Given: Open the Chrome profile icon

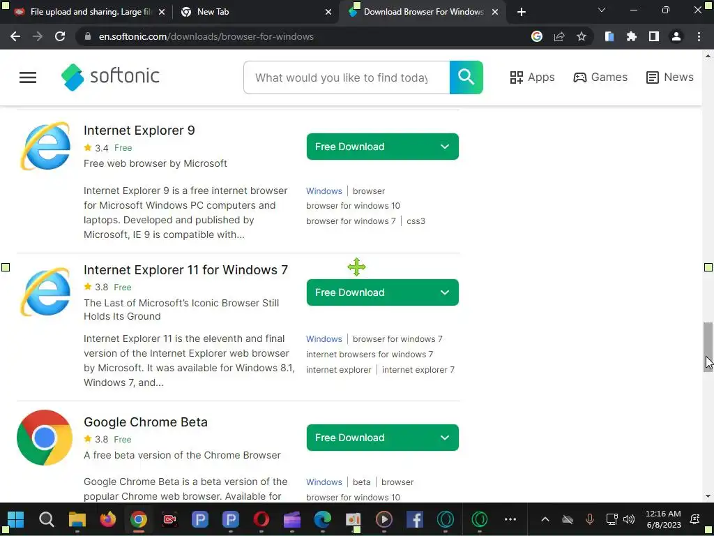Looking at the screenshot, I should [x=676, y=36].
